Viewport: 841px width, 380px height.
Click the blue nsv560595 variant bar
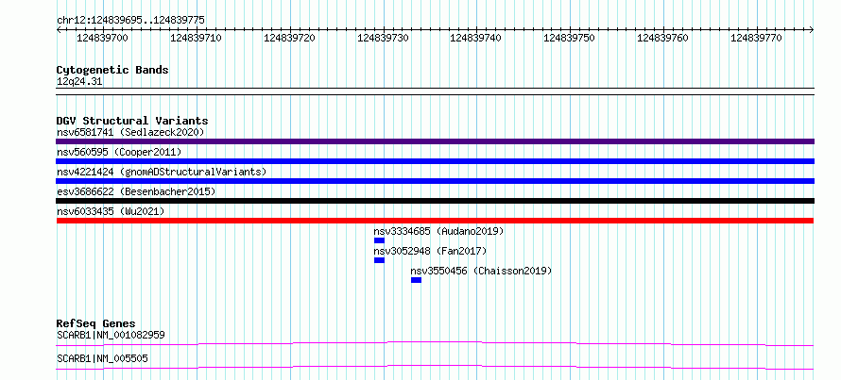(x=435, y=161)
